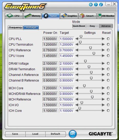Increase MCH/DRAM Reference with right arrow
Viewport: 119px width, 140px height.
(103, 94)
